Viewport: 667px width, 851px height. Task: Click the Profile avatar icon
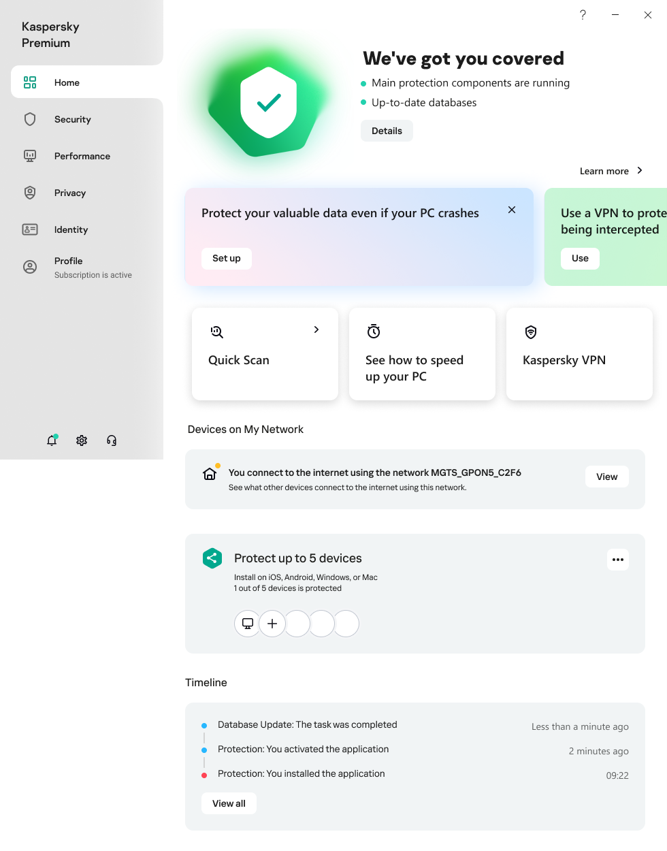[x=30, y=267]
